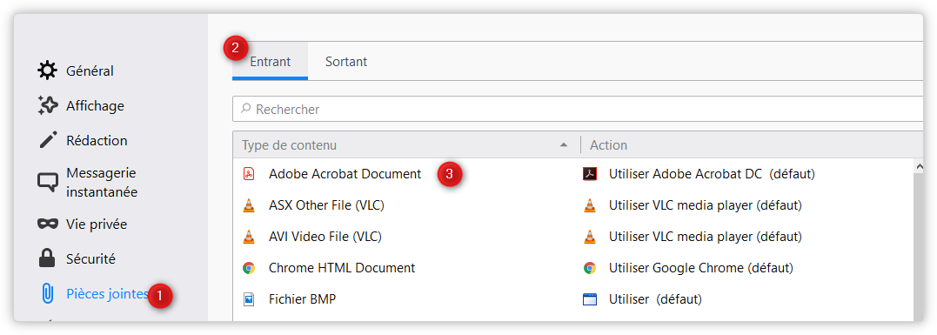Screen dimensions: 937x335
Task: Click the Vie privée mask icon
Action: 48,224
